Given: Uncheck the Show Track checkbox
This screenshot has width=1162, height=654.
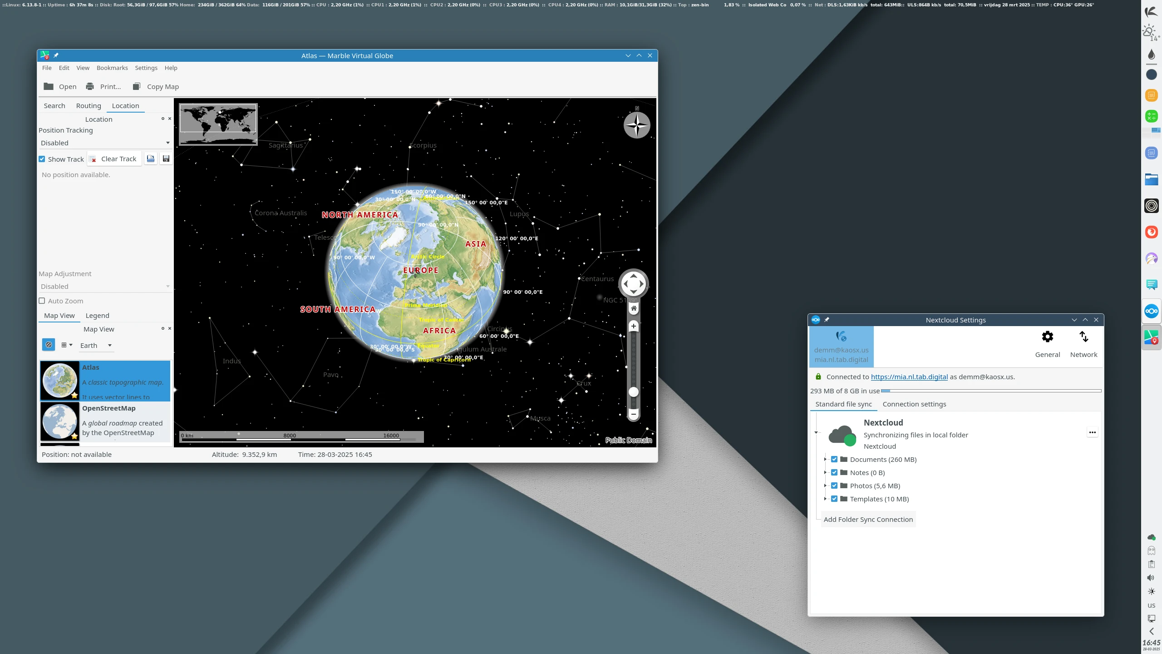Looking at the screenshot, I should coord(42,159).
